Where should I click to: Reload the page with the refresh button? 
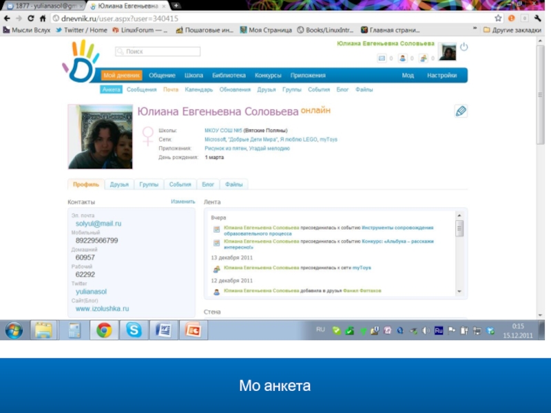(31, 19)
